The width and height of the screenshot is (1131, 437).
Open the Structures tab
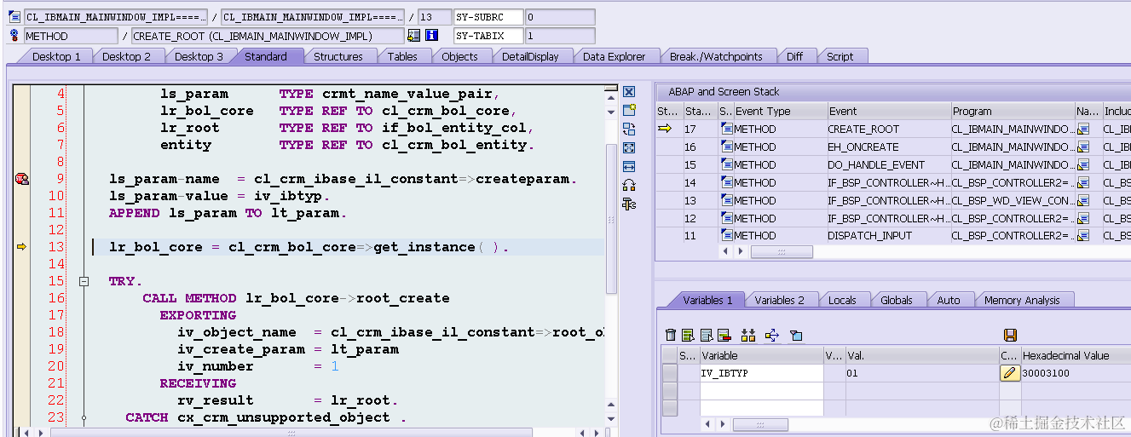[x=338, y=56]
